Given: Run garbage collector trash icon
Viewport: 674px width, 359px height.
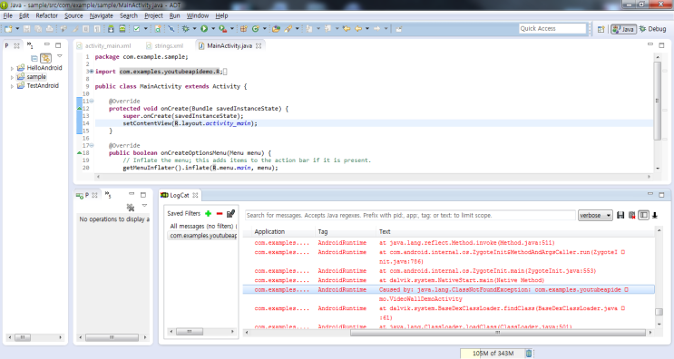Looking at the screenshot, I should click(x=529, y=354).
